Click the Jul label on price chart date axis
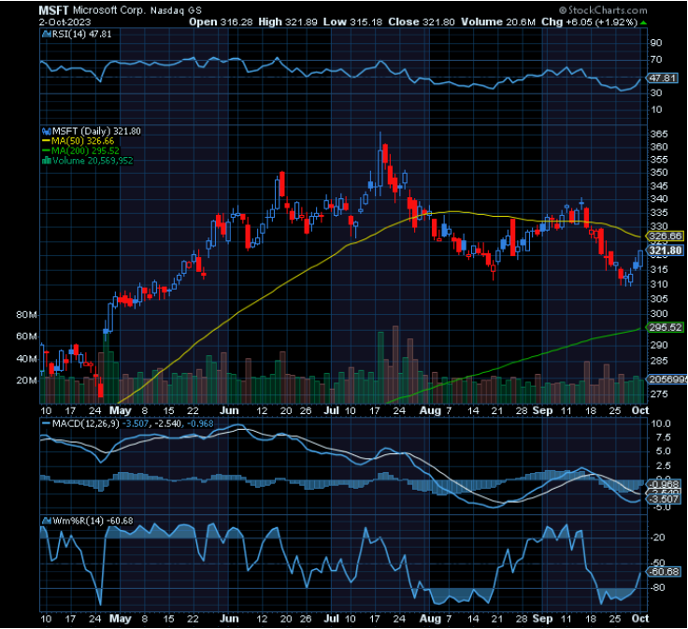The height and width of the screenshot is (629, 688). [331, 410]
